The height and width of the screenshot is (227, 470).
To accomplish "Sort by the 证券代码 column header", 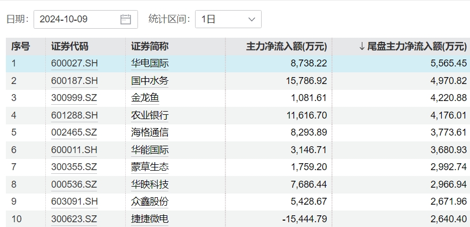I will (69, 46).
